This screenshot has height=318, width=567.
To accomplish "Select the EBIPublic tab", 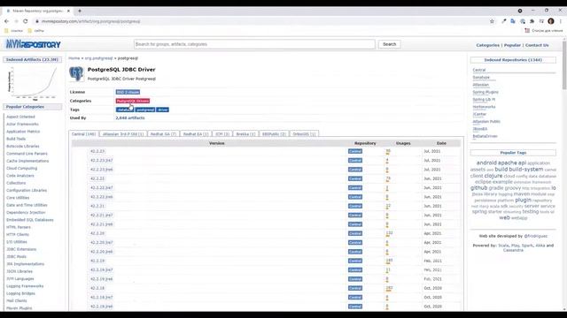I will [274, 133].
